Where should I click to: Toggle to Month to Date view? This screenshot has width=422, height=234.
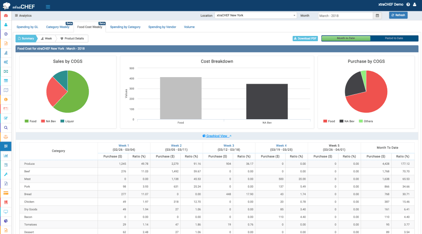[x=346, y=38]
